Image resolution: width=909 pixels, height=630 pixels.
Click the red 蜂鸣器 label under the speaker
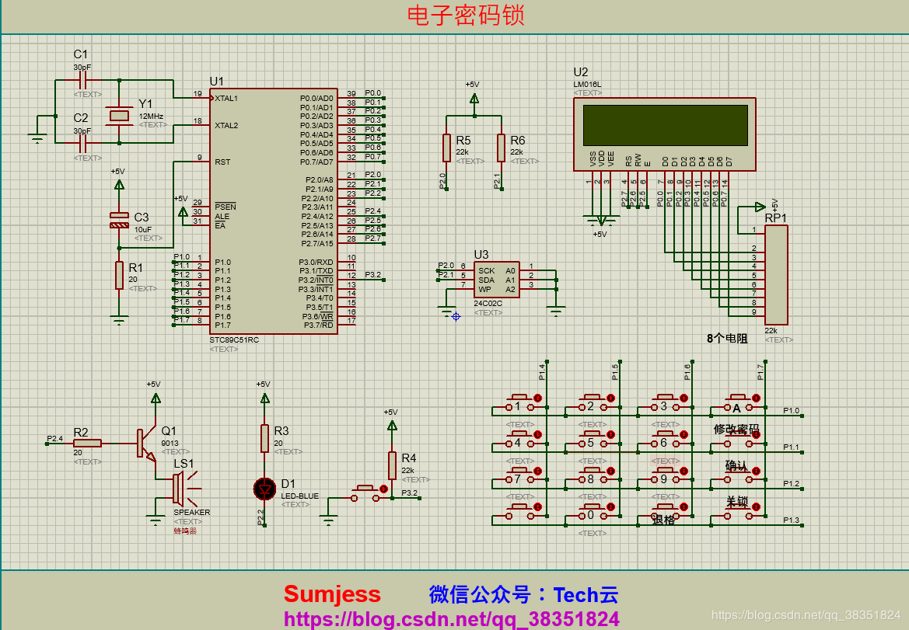(186, 531)
